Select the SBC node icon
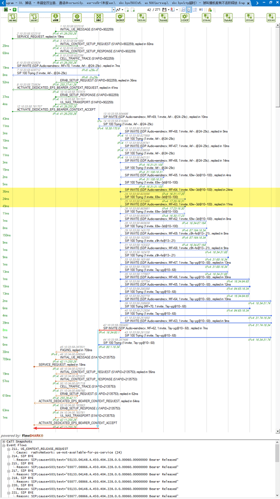 99,18
